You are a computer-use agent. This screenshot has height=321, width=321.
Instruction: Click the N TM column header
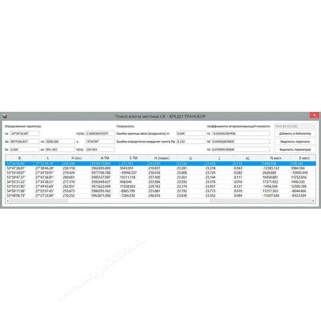105,158
